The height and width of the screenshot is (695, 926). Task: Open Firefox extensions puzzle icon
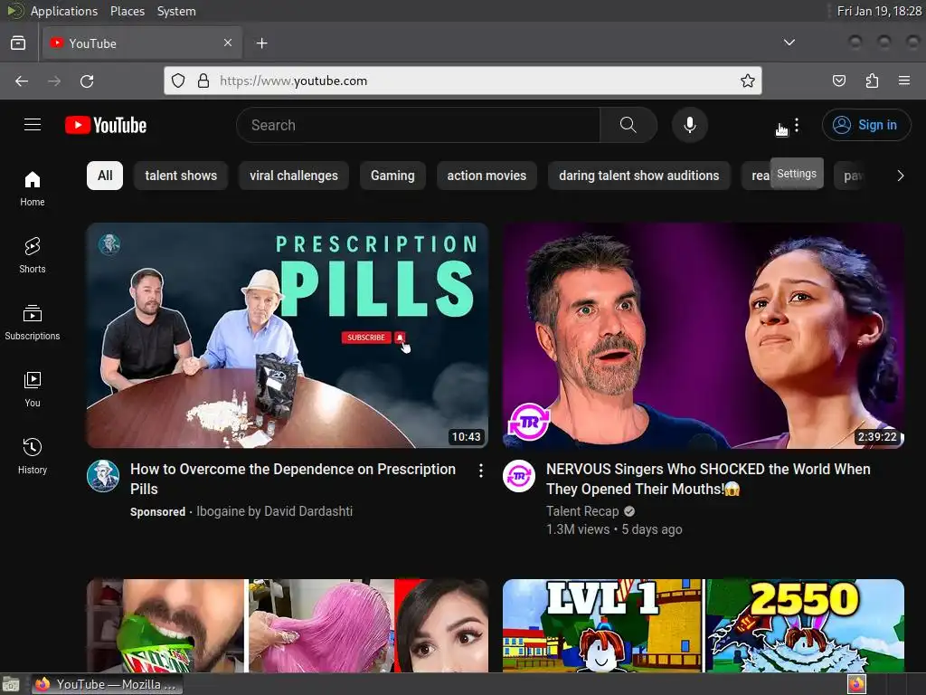tap(872, 81)
